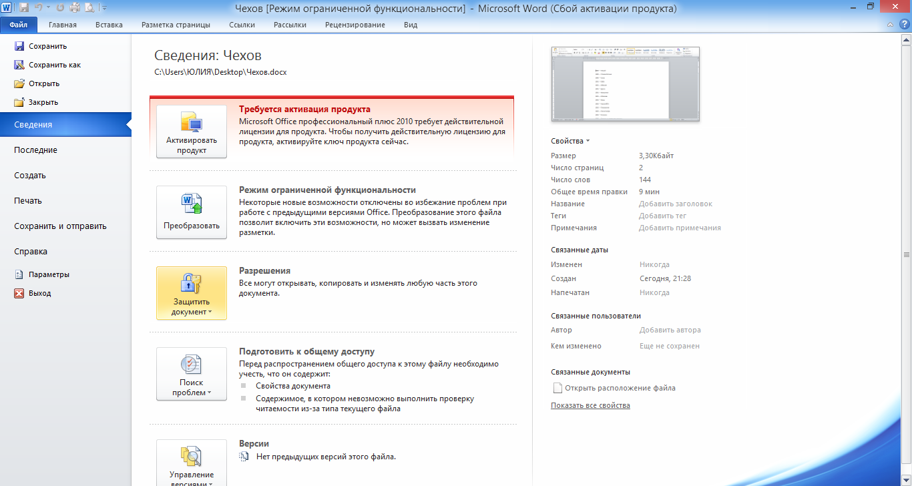Image resolution: width=912 pixels, height=486 pixels.
Task: Open the Рецензирование ribbon tab
Action: (x=355, y=25)
